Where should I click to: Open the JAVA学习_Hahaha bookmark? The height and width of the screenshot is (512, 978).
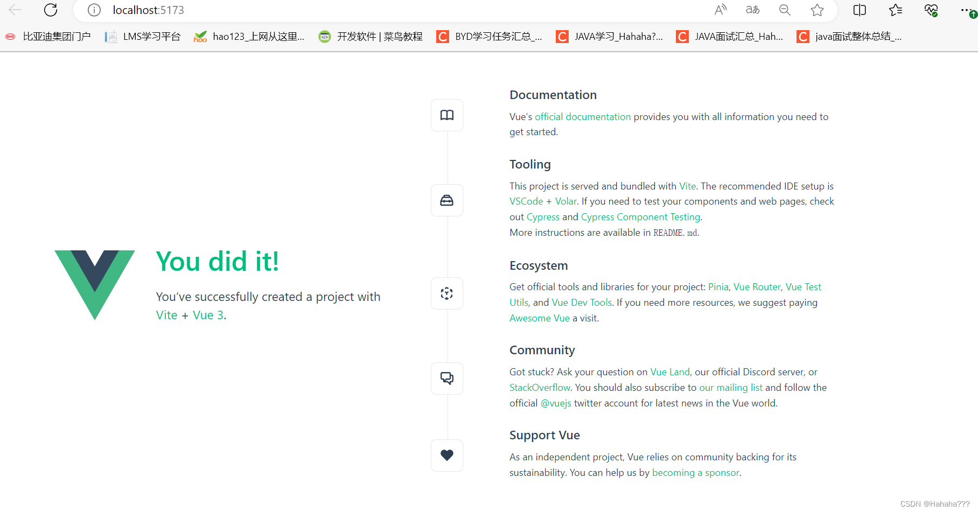(609, 37)
